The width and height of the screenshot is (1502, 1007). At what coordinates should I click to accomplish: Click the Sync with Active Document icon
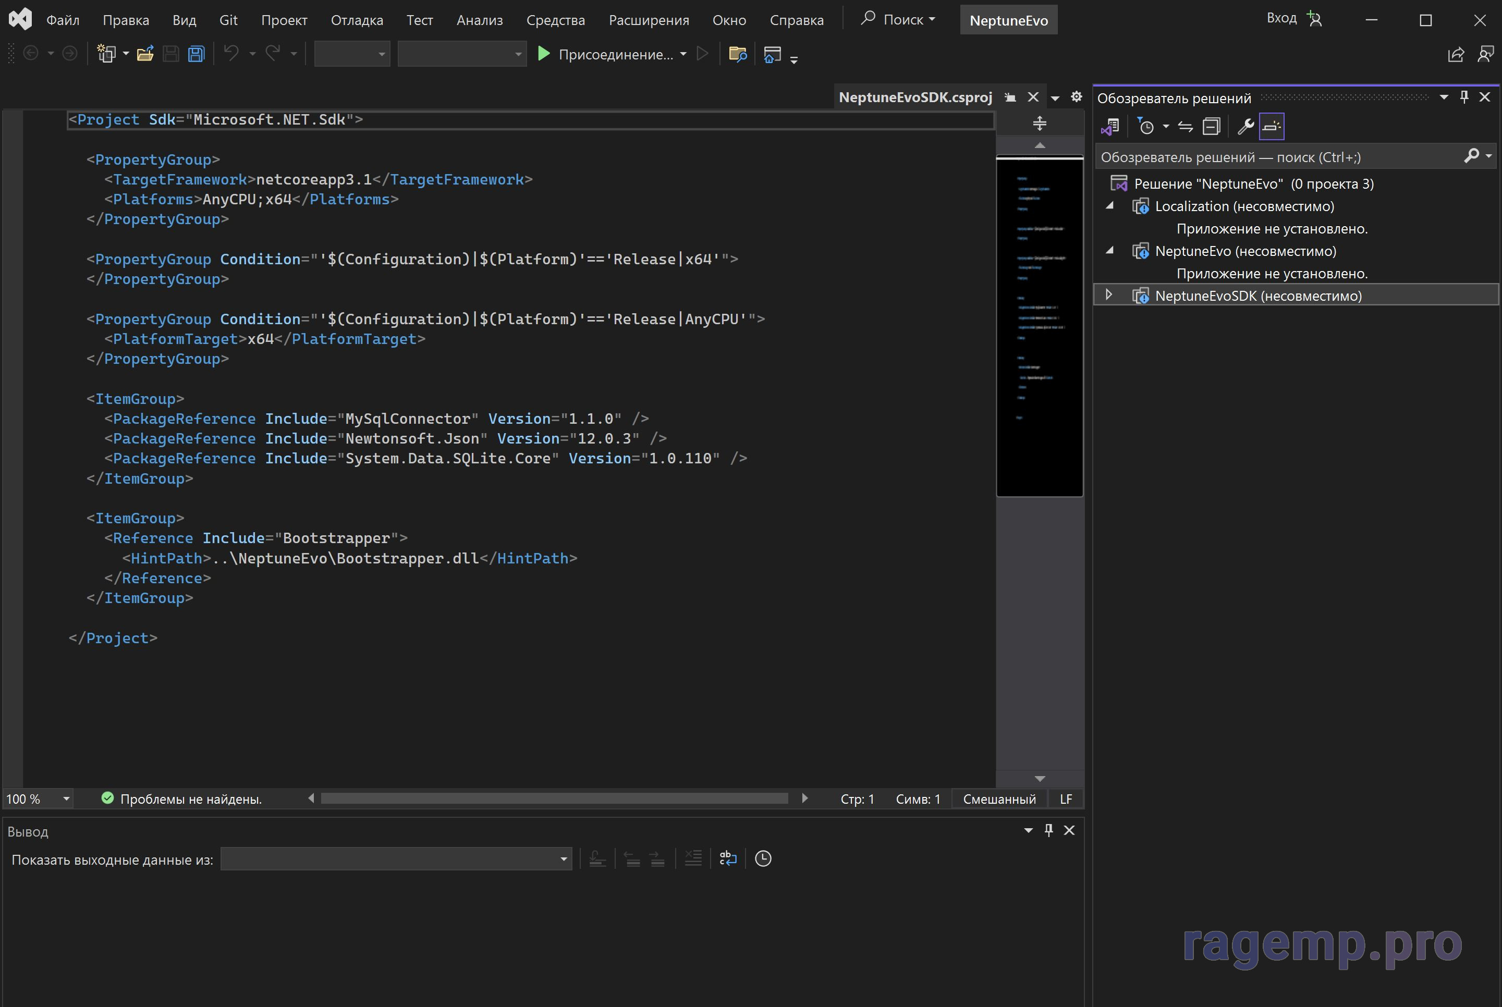tap(1186, 127)
